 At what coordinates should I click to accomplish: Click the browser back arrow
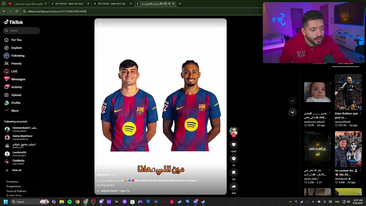coord(4,11)
